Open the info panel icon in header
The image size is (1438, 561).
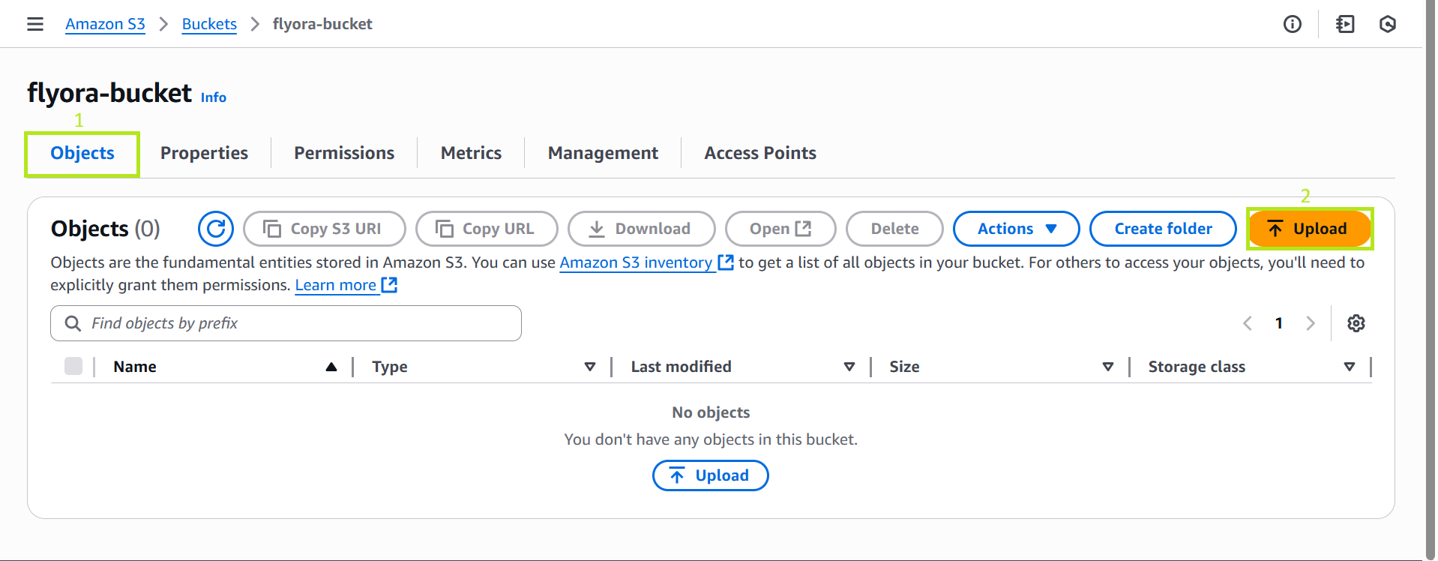point(1292,24)
